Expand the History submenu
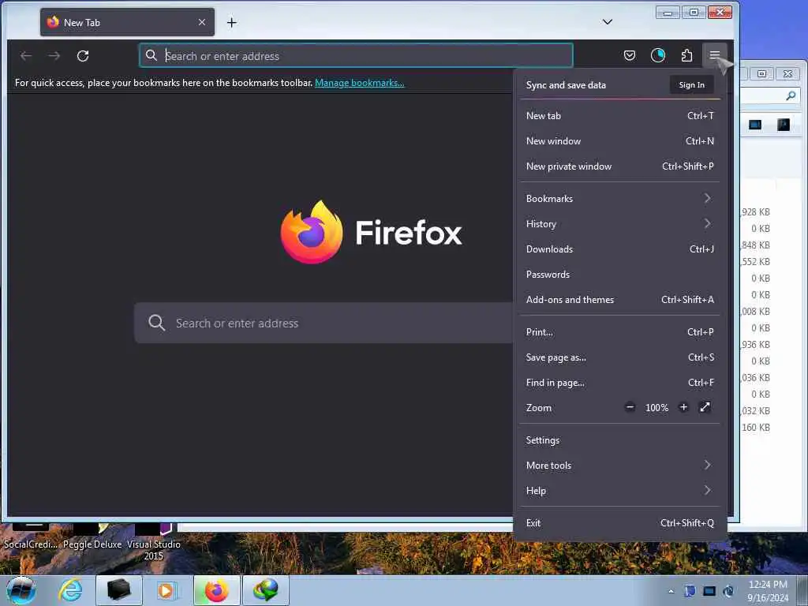The image size is (808, 606). coord(620,223)
